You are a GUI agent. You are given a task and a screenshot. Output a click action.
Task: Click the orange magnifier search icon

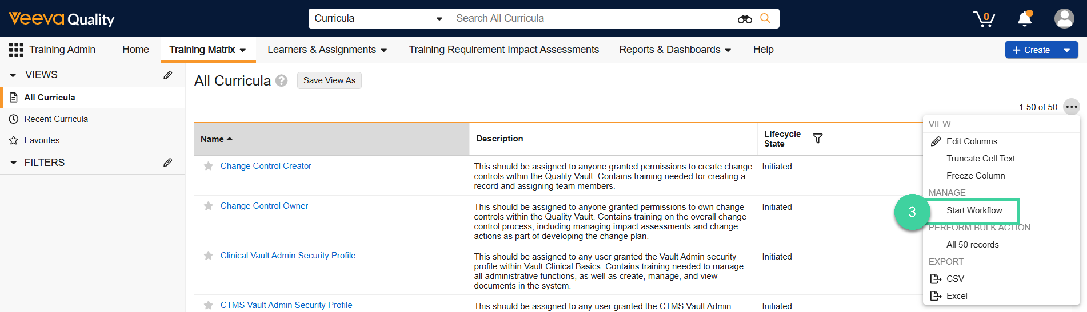click(765, 18)
